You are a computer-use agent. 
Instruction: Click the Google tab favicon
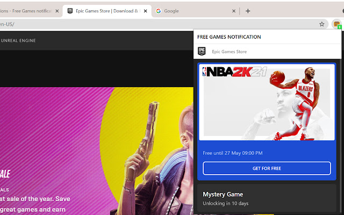[x=159, y=11]
